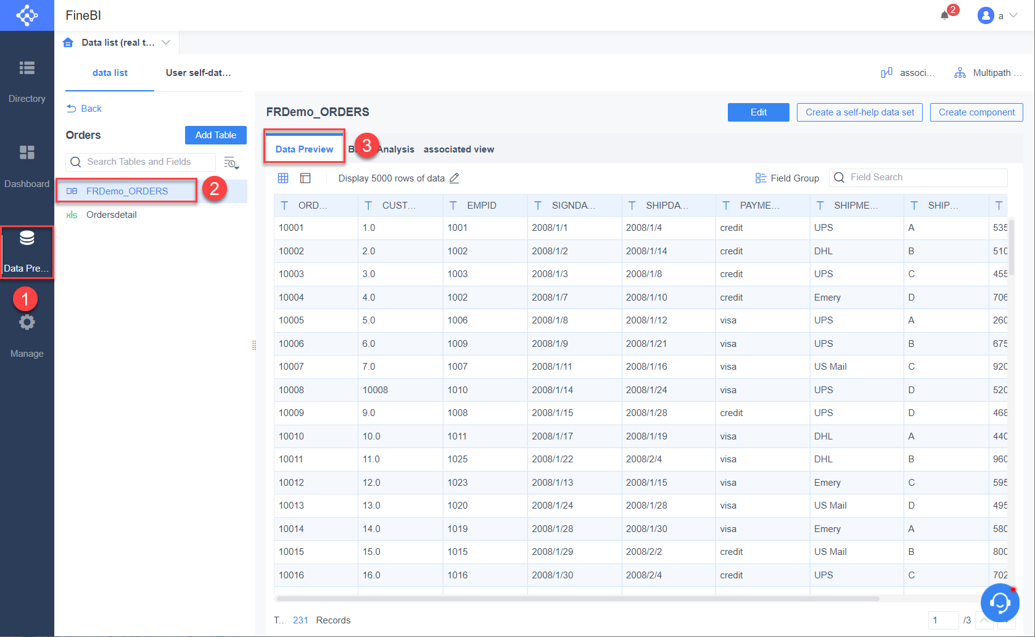Click the Edit button

tap(759, 112)
